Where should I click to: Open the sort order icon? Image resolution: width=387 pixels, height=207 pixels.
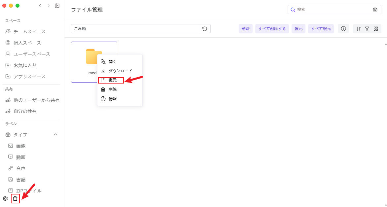[x=359, y=29]
